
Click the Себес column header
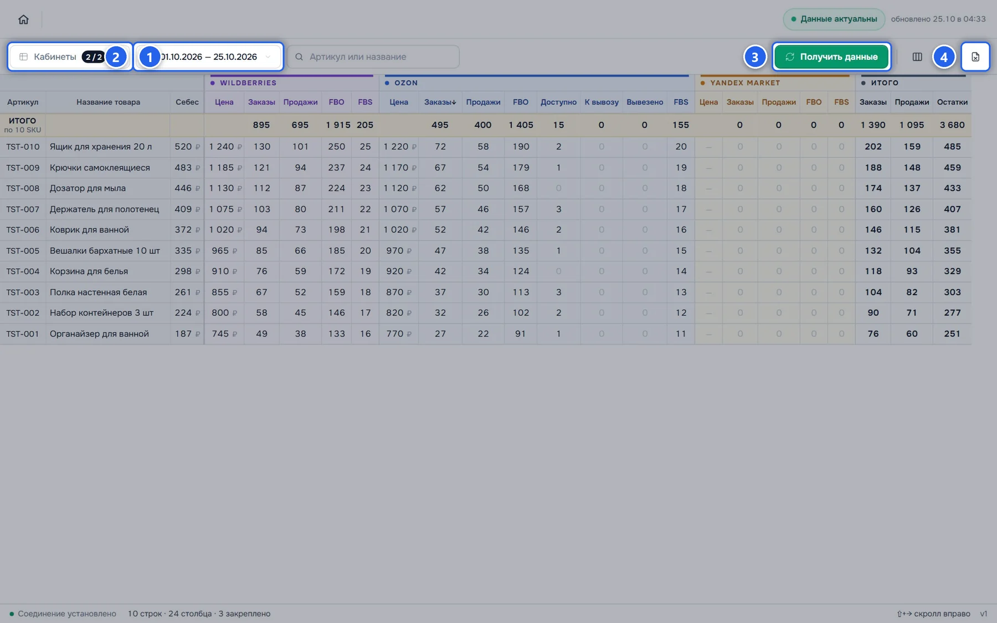[187, 102]
